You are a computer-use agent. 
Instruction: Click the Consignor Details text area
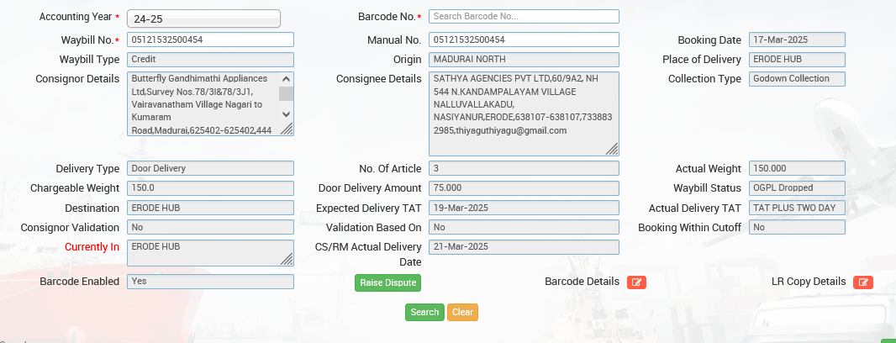pos(202,103)
